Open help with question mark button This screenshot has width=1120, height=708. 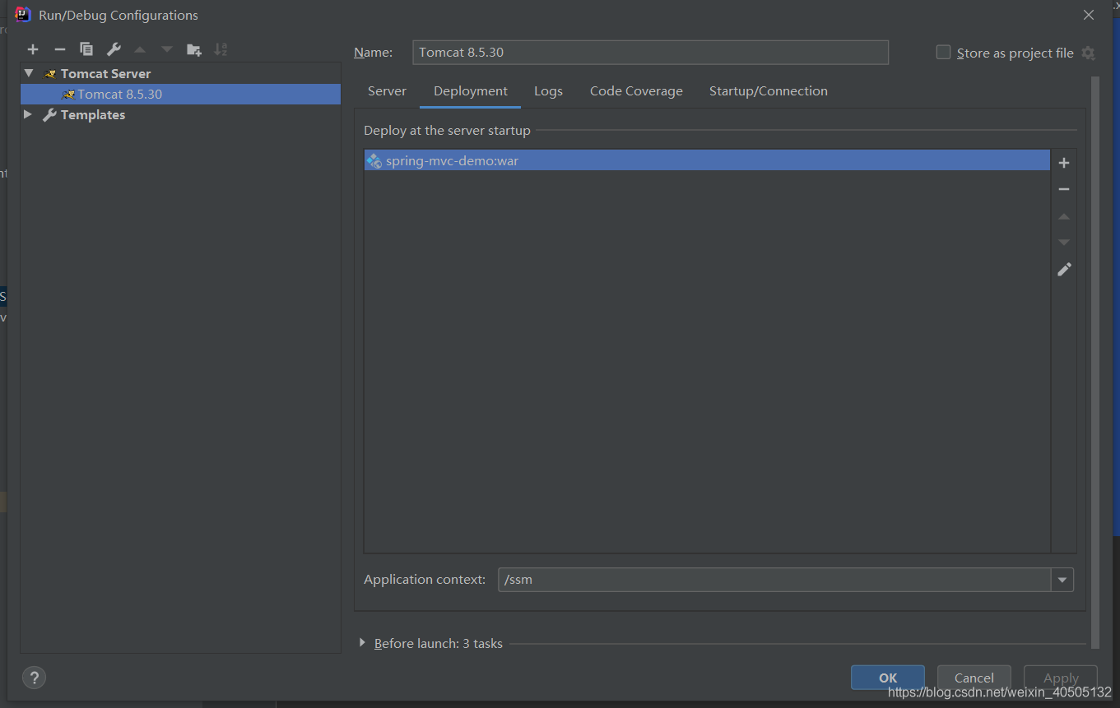34,678
